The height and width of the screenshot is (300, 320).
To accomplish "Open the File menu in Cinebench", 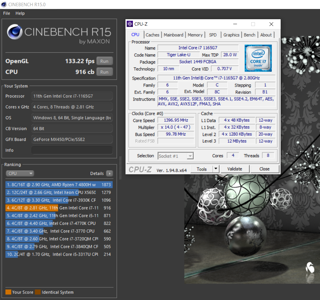I will tap(7, 13).
